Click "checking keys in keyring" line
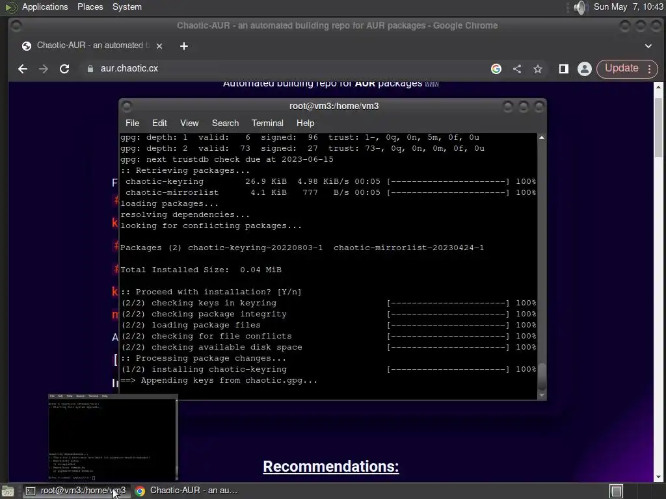Viewport: 666px width, 499px height. point(199,303)
